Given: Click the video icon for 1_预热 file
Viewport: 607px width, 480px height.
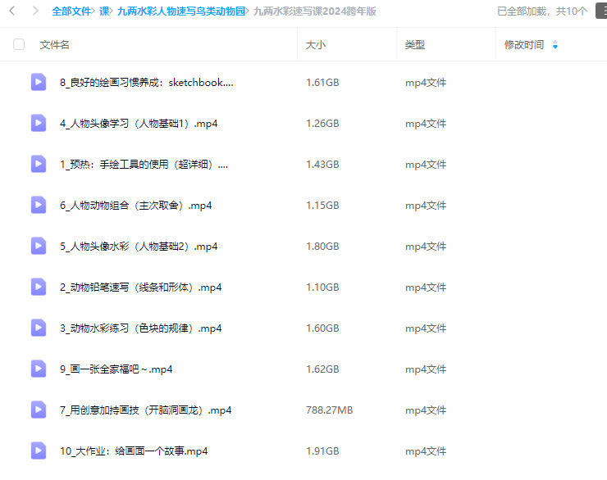Looking at the screenshot, I should point(39,164).
